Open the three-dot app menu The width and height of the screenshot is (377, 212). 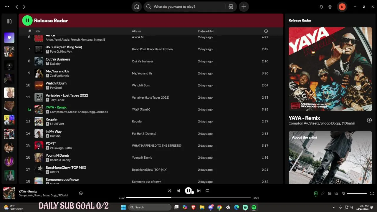7,6
